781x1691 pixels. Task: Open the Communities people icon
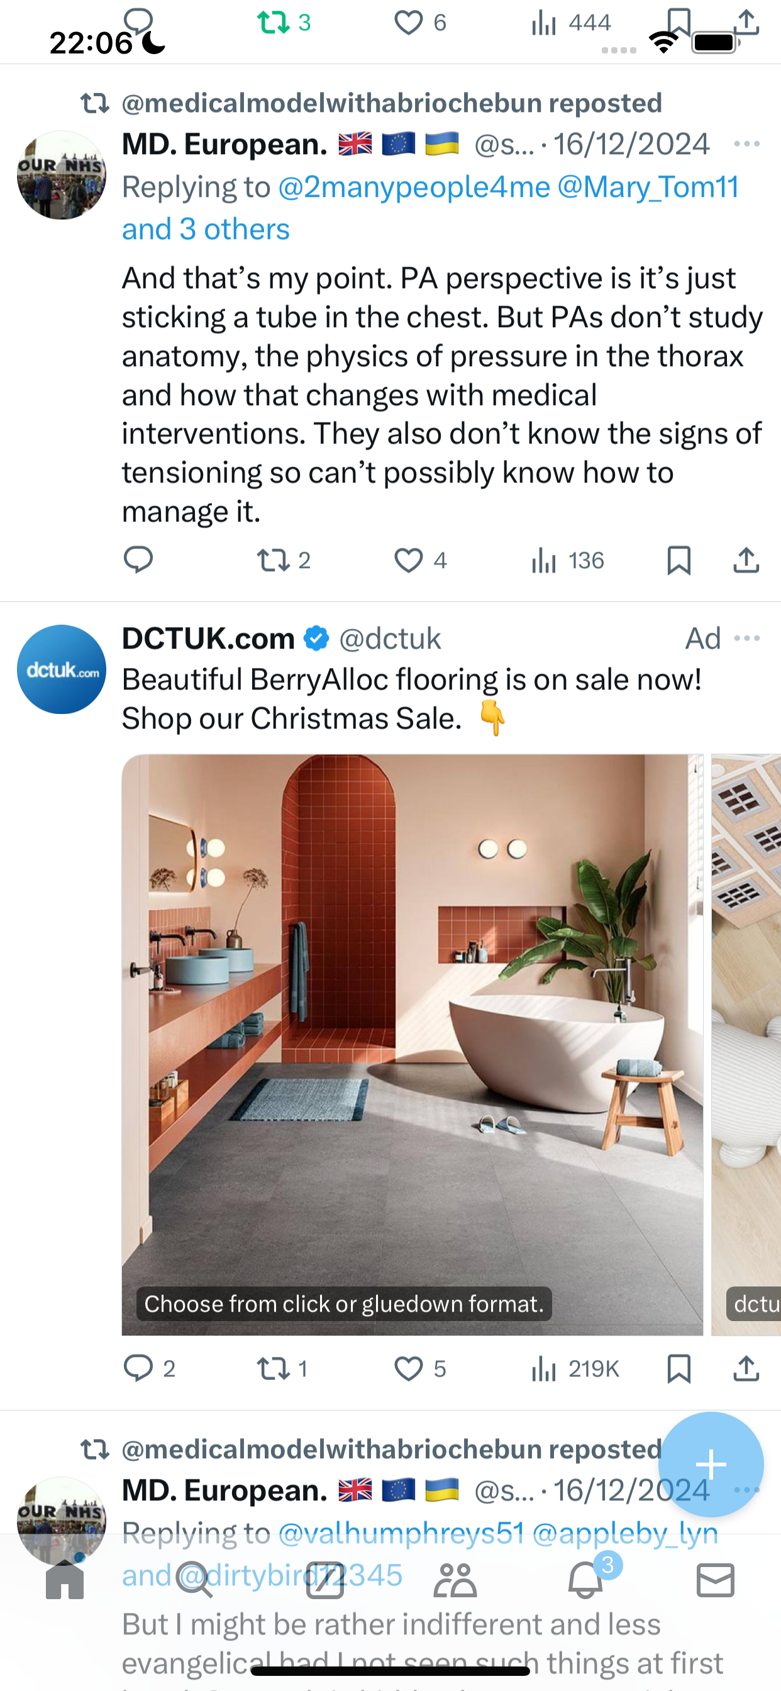click(455, 1580)
